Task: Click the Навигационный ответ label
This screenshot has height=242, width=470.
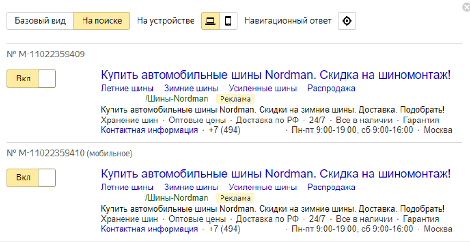Action: pos(288,21)
